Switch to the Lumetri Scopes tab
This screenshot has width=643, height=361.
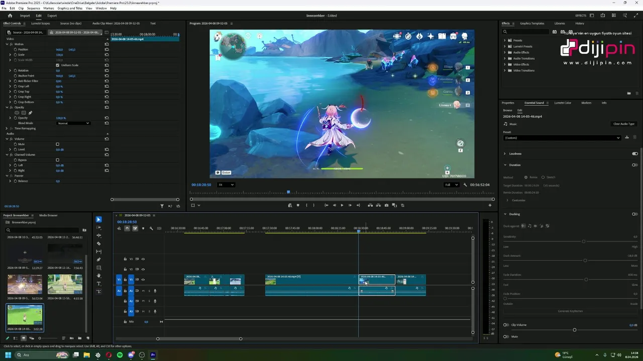click(x=40, y=24)
